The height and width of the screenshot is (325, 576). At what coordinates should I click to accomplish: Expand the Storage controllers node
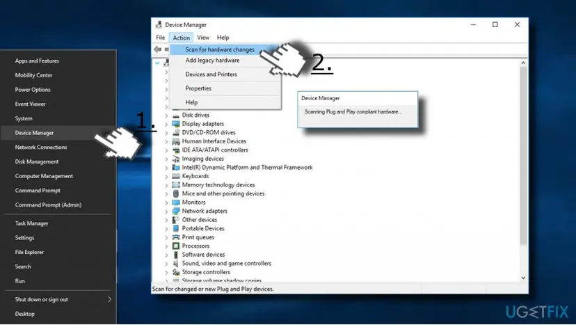(166, 272)
